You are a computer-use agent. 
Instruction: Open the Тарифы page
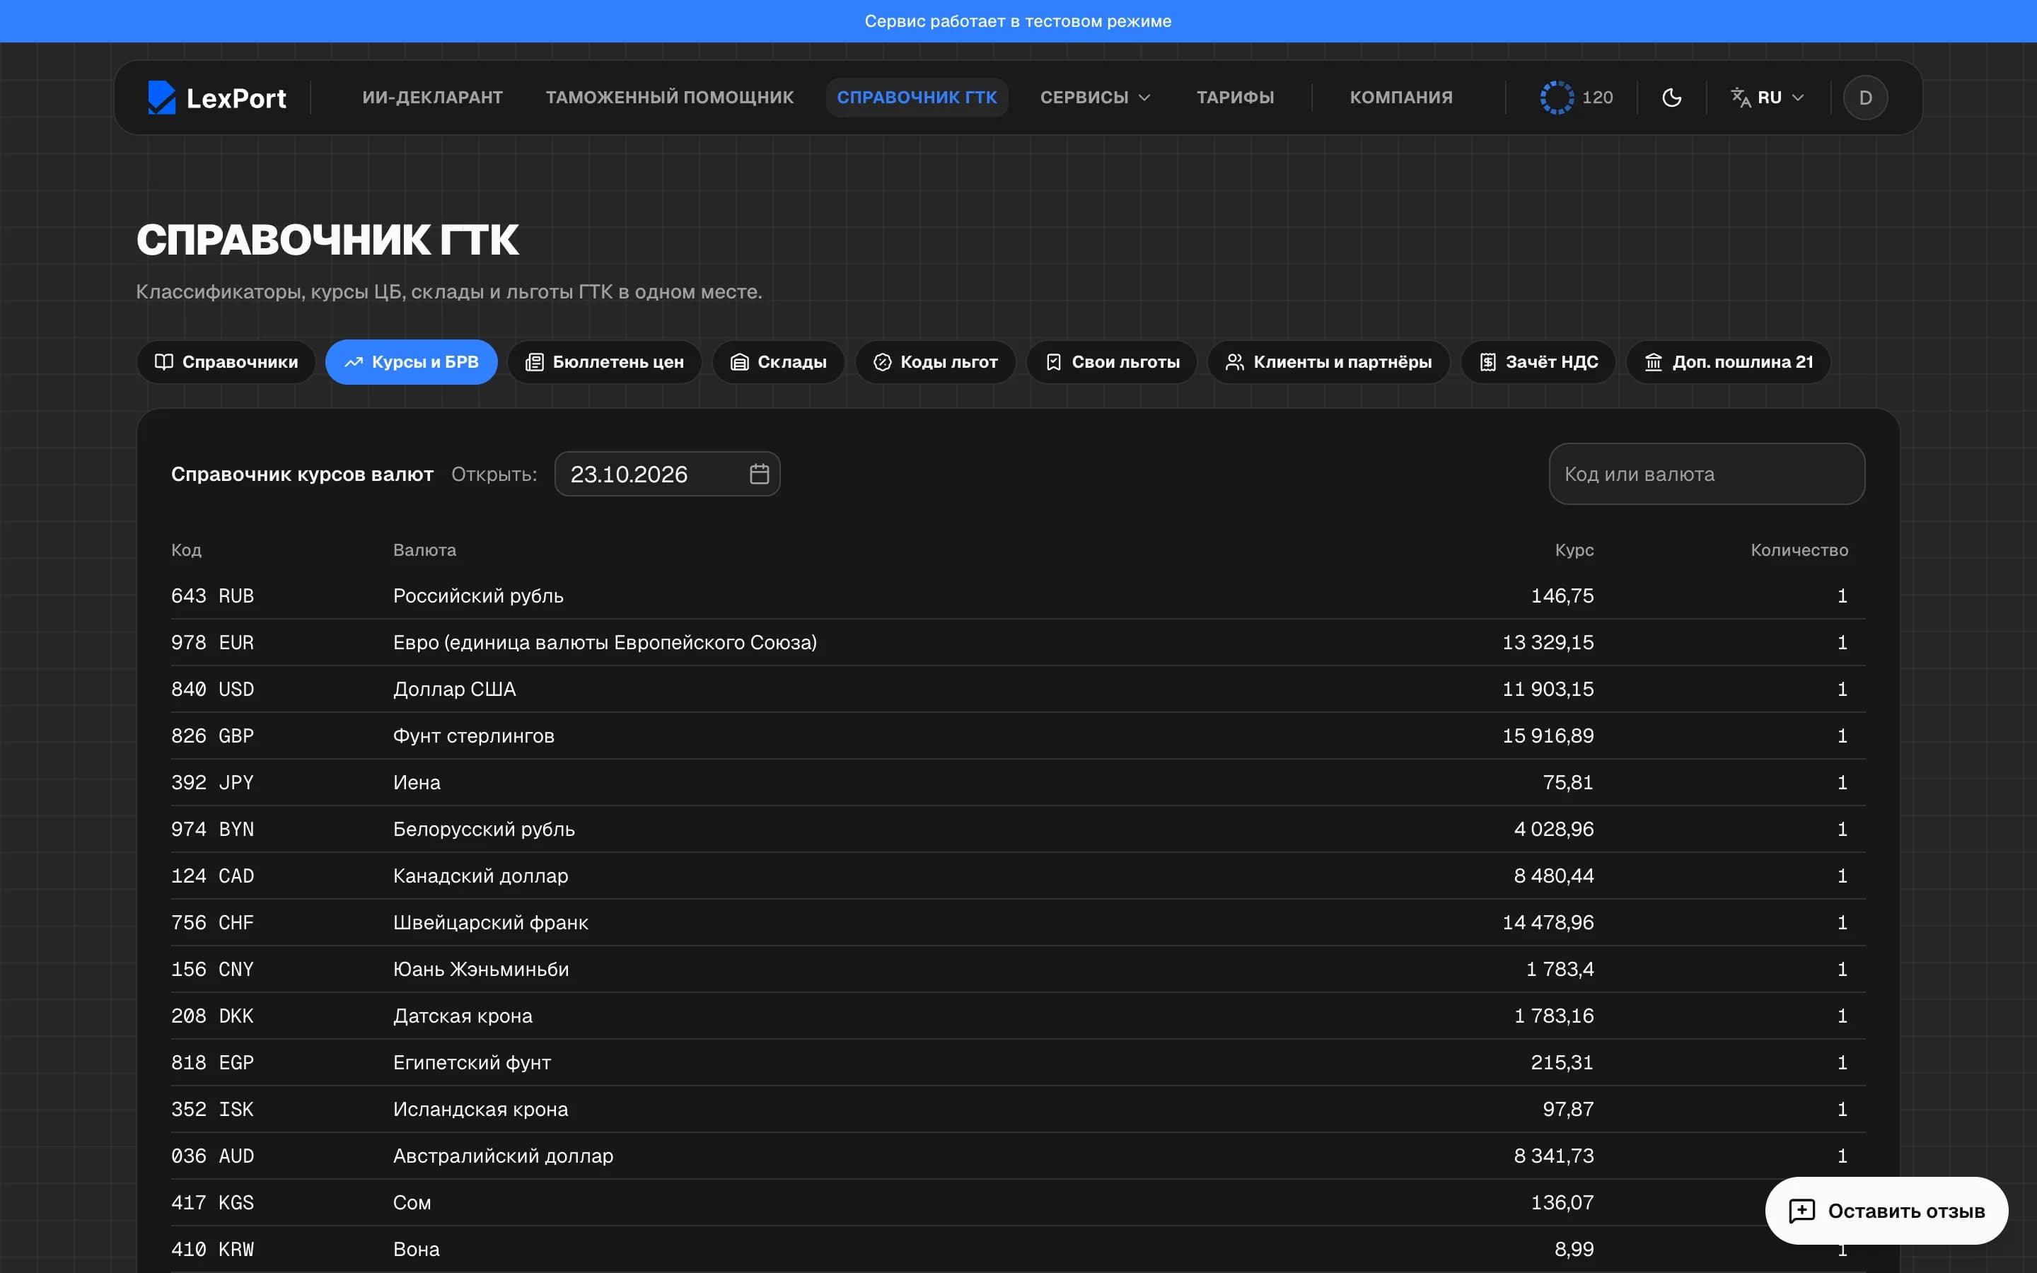(x=1235, y=98)
